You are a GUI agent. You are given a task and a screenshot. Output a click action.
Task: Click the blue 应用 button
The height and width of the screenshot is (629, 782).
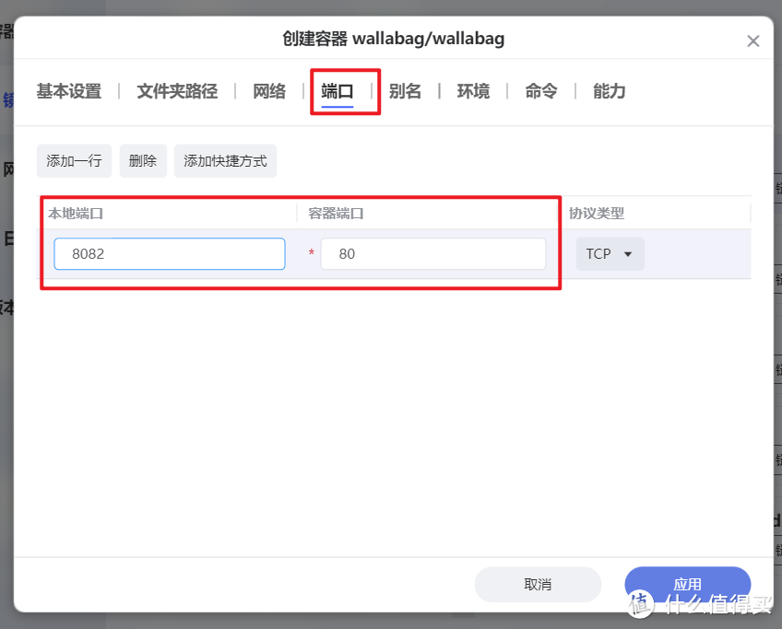click(x=687, y=584)
